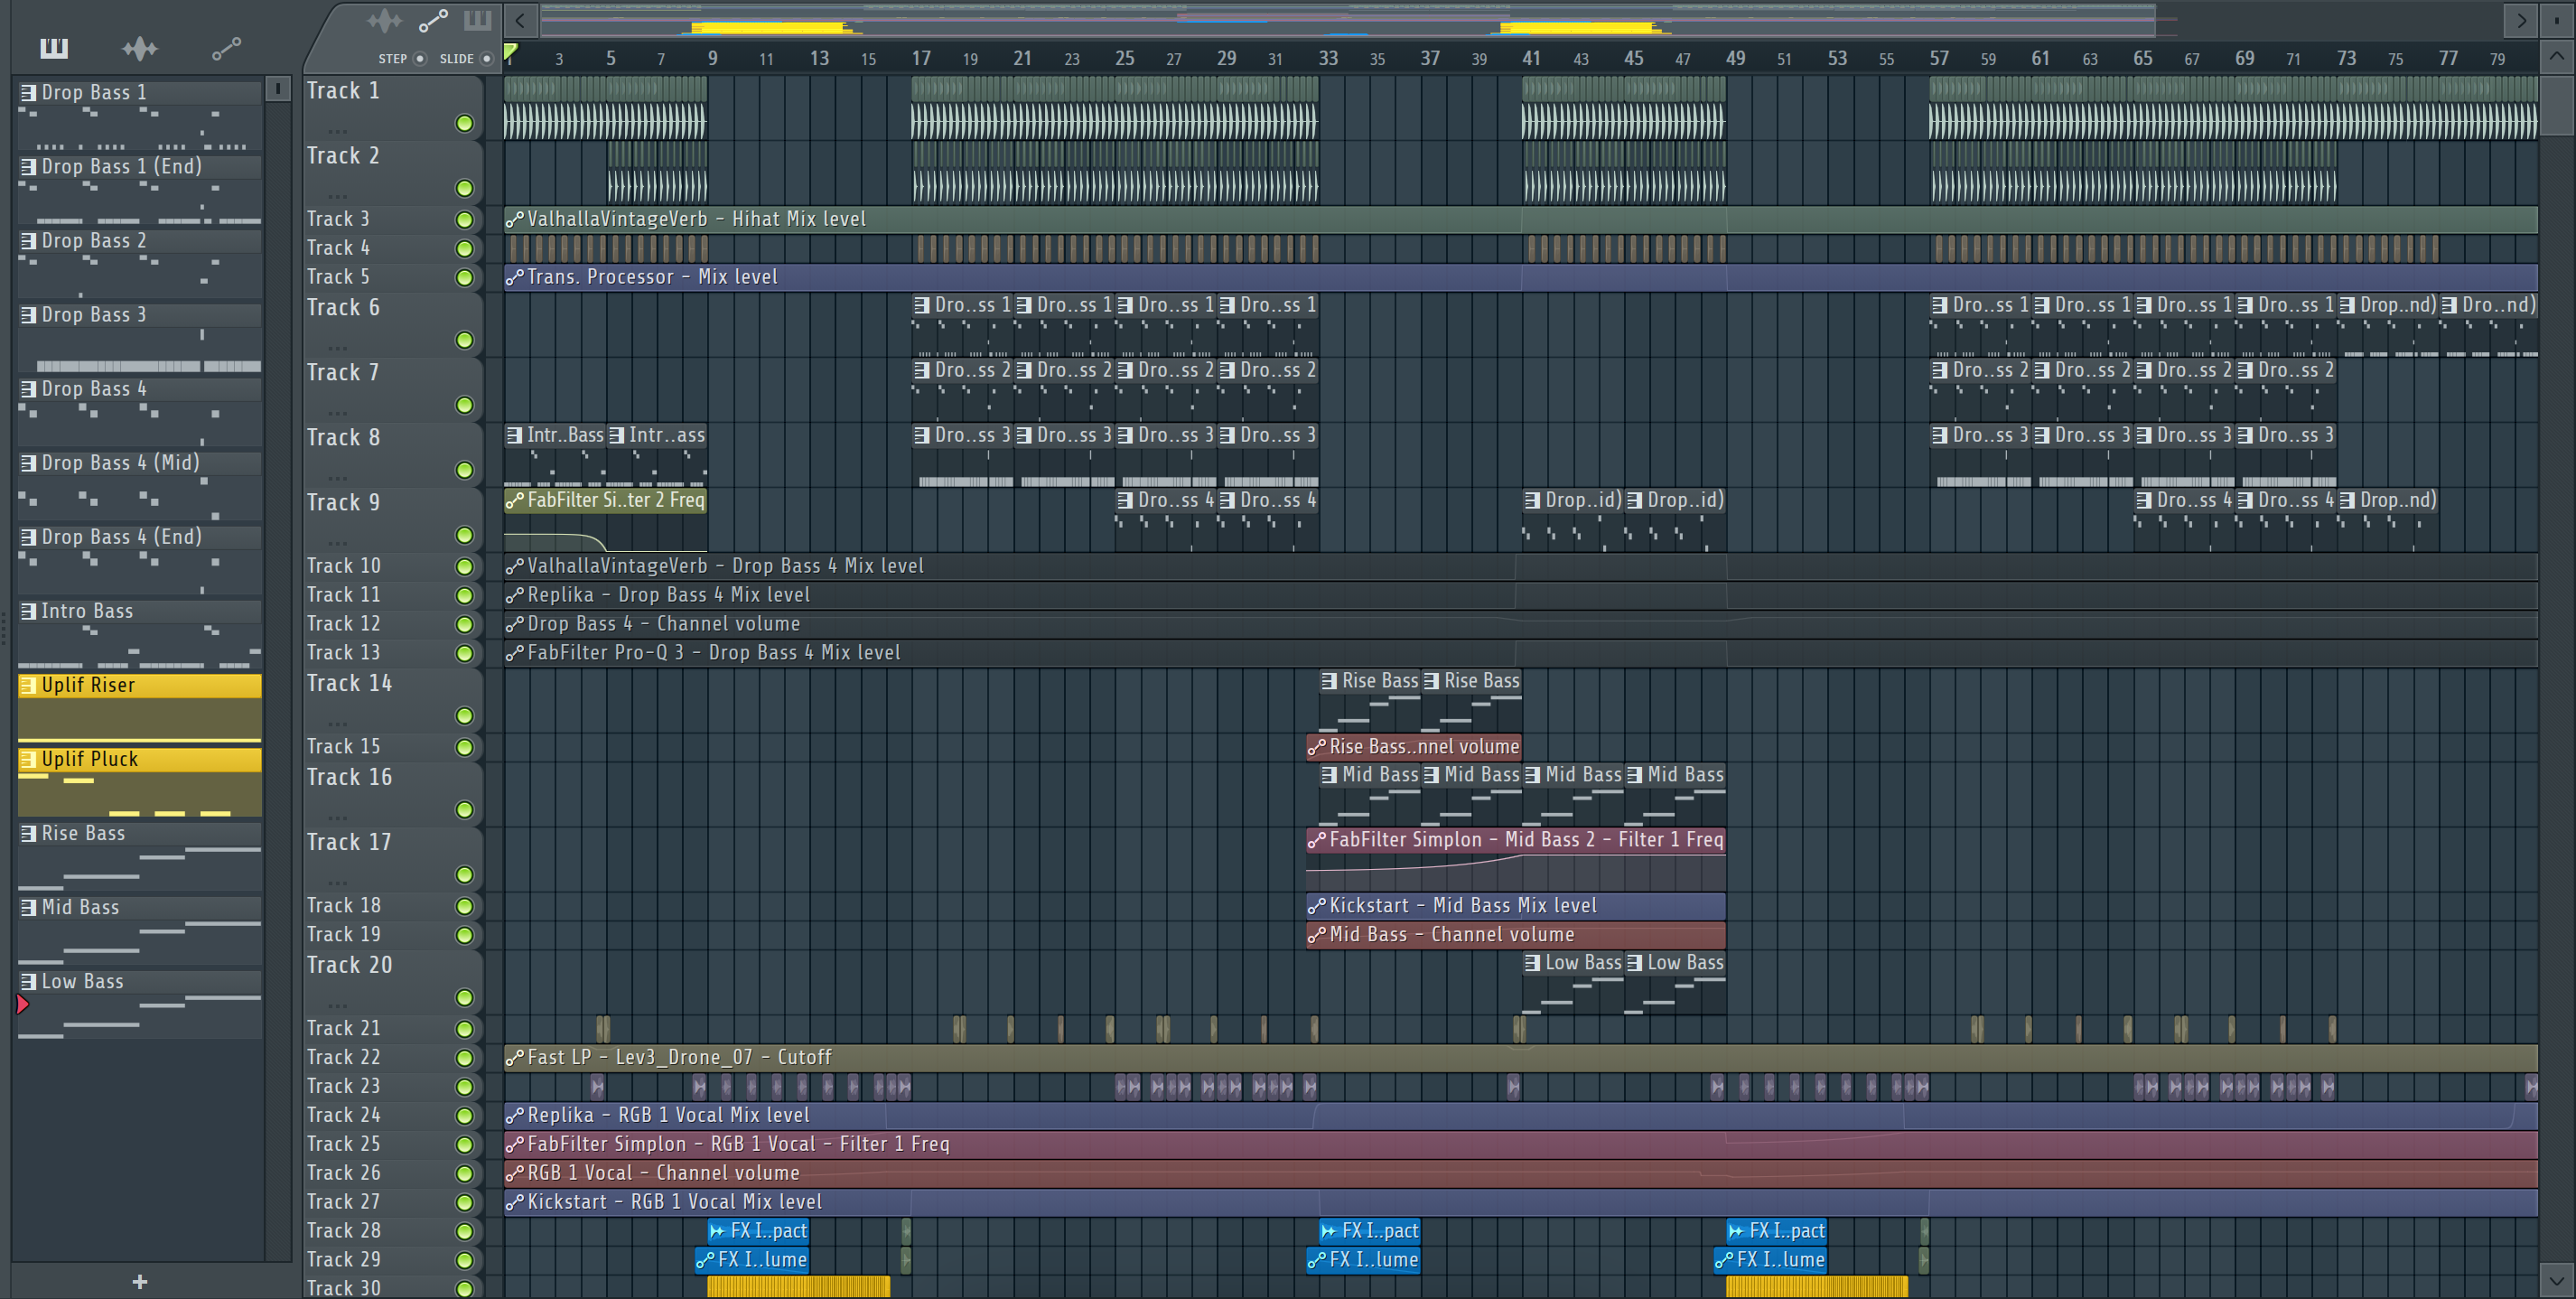Click the FX I..pact clip near bar 49
The height and width of the screenshot is (1299, 2576).
pos(1777,1230)
